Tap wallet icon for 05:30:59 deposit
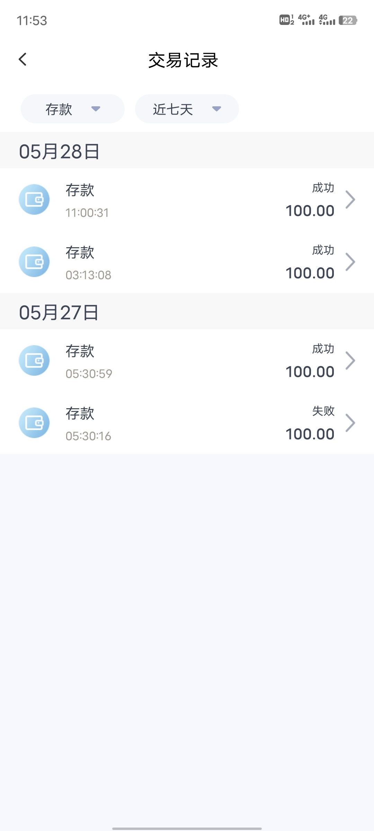Image resolution: width=374 pixels, height=831 pixels. (34, 360)
